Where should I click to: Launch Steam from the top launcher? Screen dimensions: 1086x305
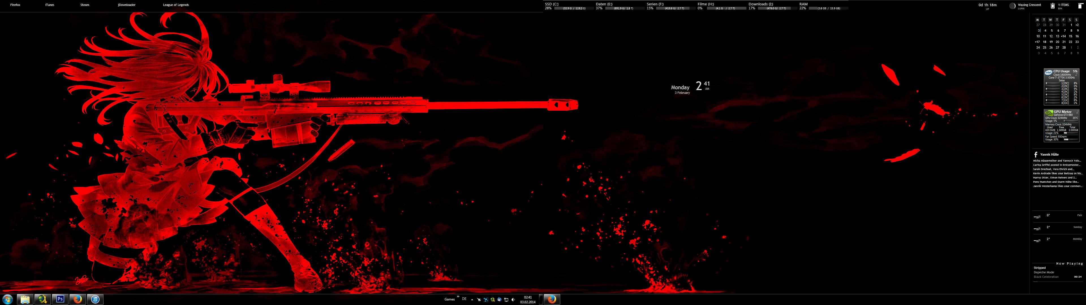coord(85,5)
